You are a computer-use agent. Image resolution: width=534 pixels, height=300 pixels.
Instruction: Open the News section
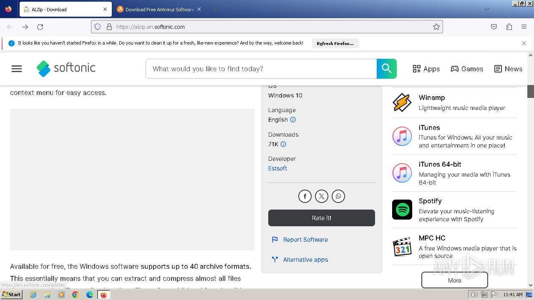[508, 69]
